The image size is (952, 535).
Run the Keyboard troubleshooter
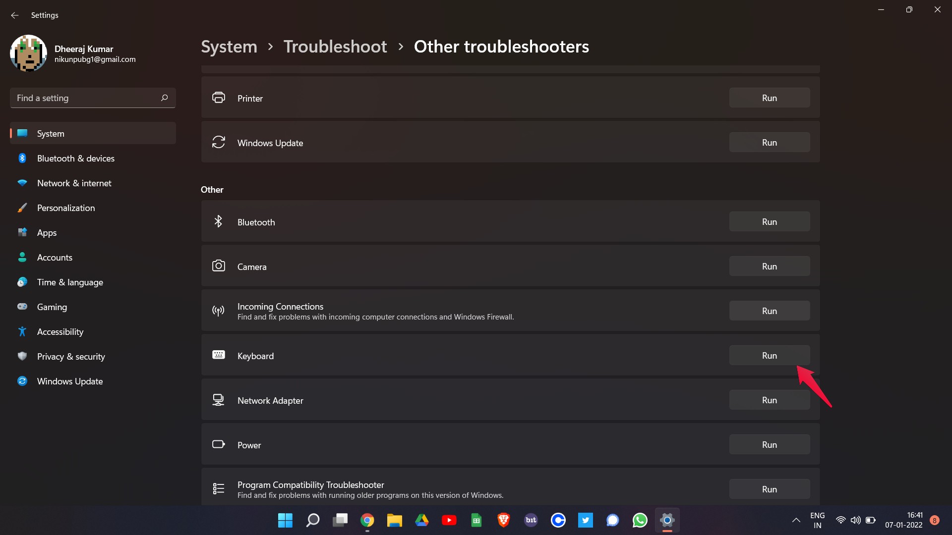tap(769, 356)
